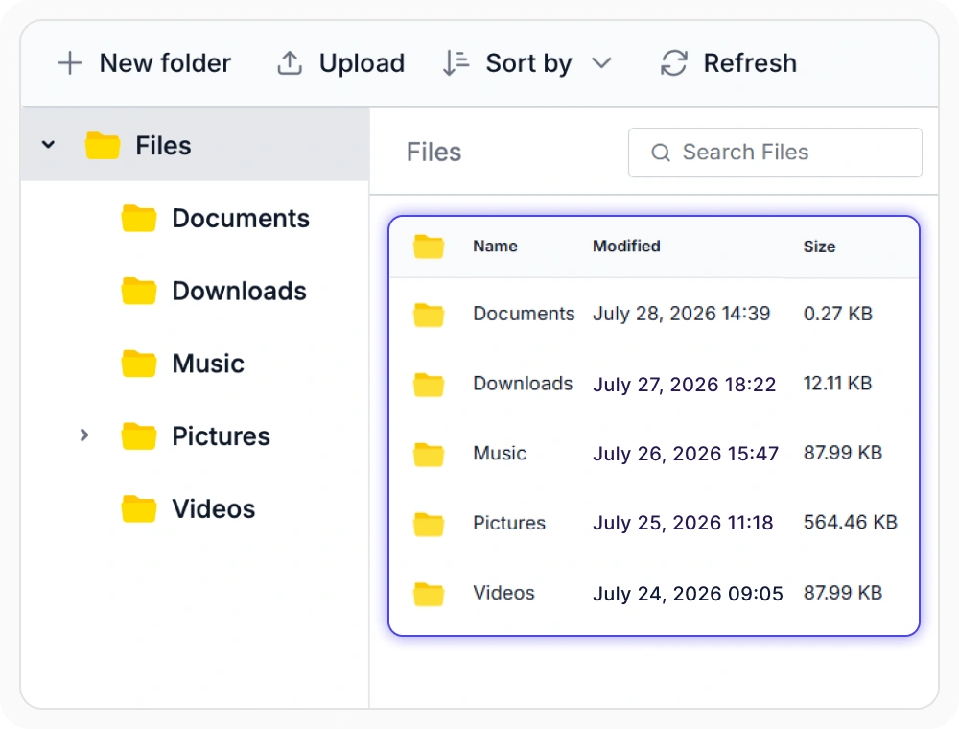Click the Sort by sort-order icon
Image resolution: width=959 pixels, height=729 pixels.
pyautogui.click(x=456, y=63)
